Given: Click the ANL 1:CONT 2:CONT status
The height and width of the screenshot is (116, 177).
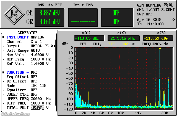Looking at the screenshot, I should pos(156,10).
